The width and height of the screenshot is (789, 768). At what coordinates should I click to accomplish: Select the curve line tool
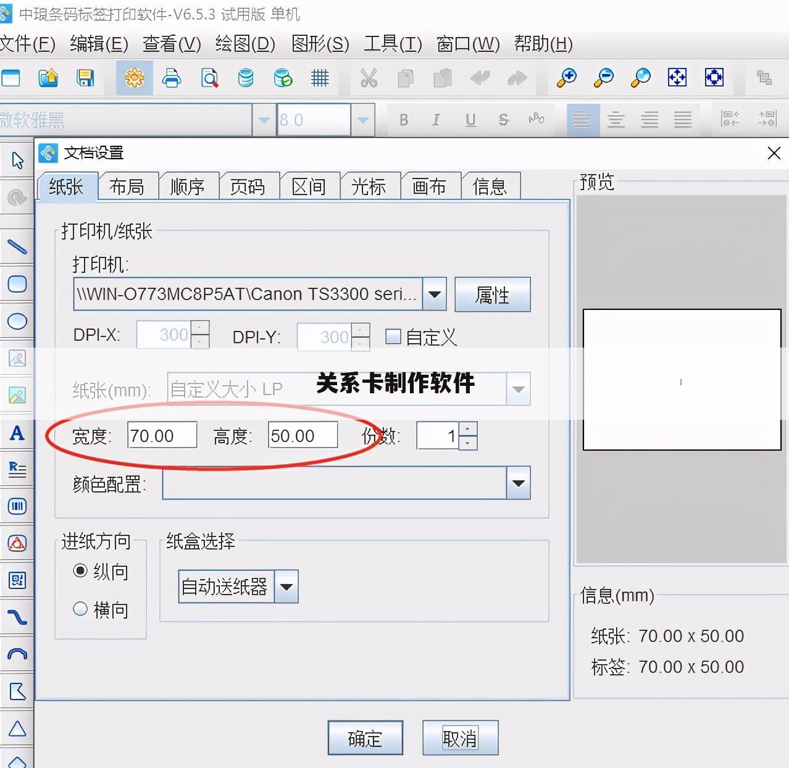click(17, 617)
